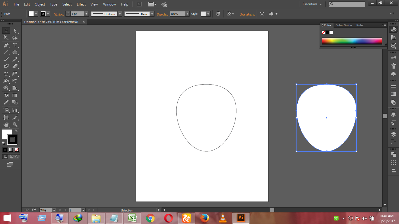Open the Window menu
399x224 pixels.
110,4
